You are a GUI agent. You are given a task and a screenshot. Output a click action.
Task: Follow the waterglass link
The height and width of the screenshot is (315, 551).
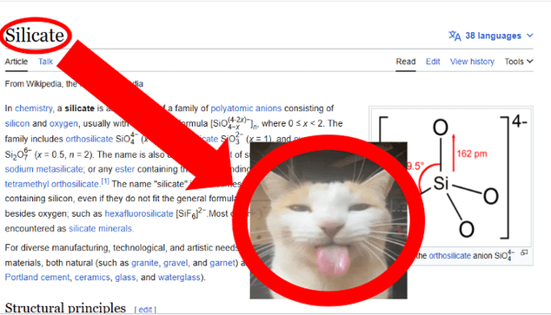179,278
